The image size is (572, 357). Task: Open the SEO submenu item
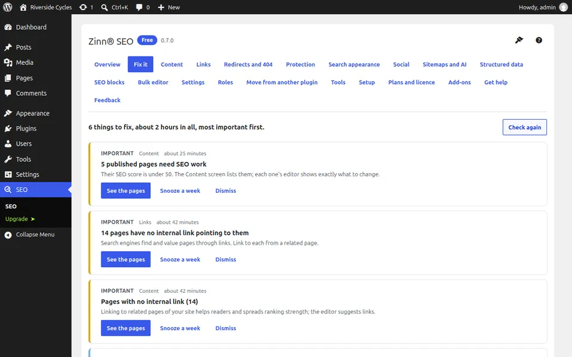(x=11, y=206)
